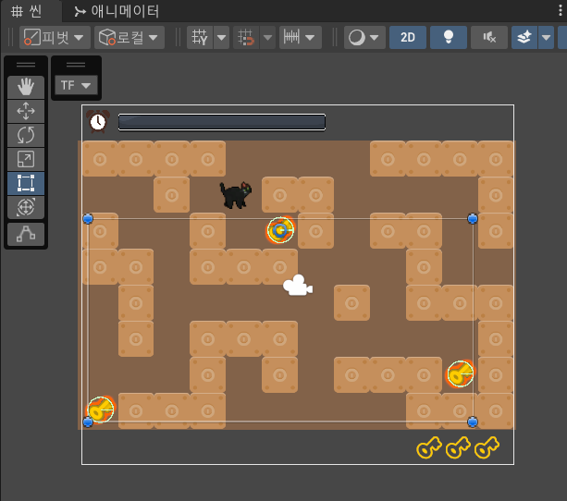Open grid snapping options arrow
This screenshot has height=501, width=567.
tap(267, 37)
